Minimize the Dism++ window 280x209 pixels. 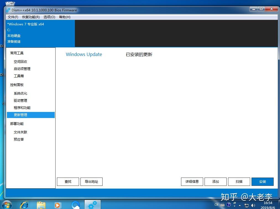coord(253,9)
